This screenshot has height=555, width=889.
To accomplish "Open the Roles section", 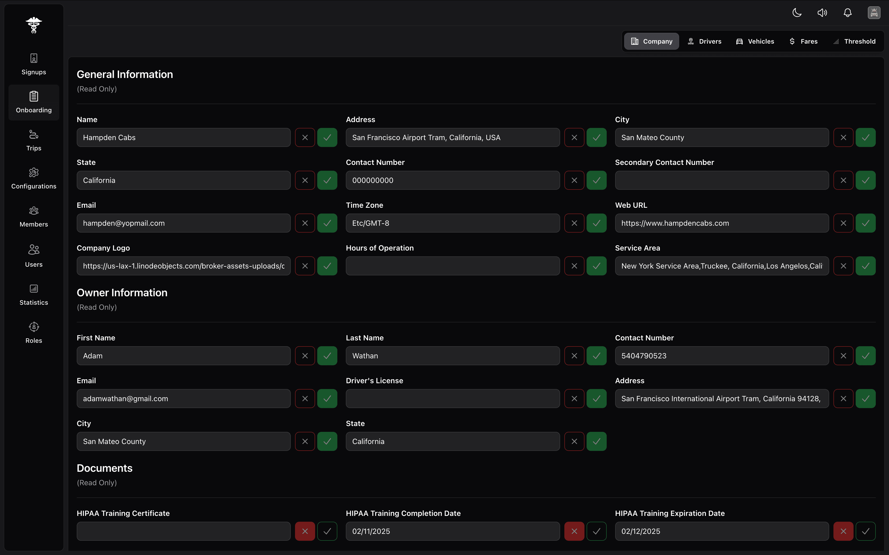I will (33, 332).
